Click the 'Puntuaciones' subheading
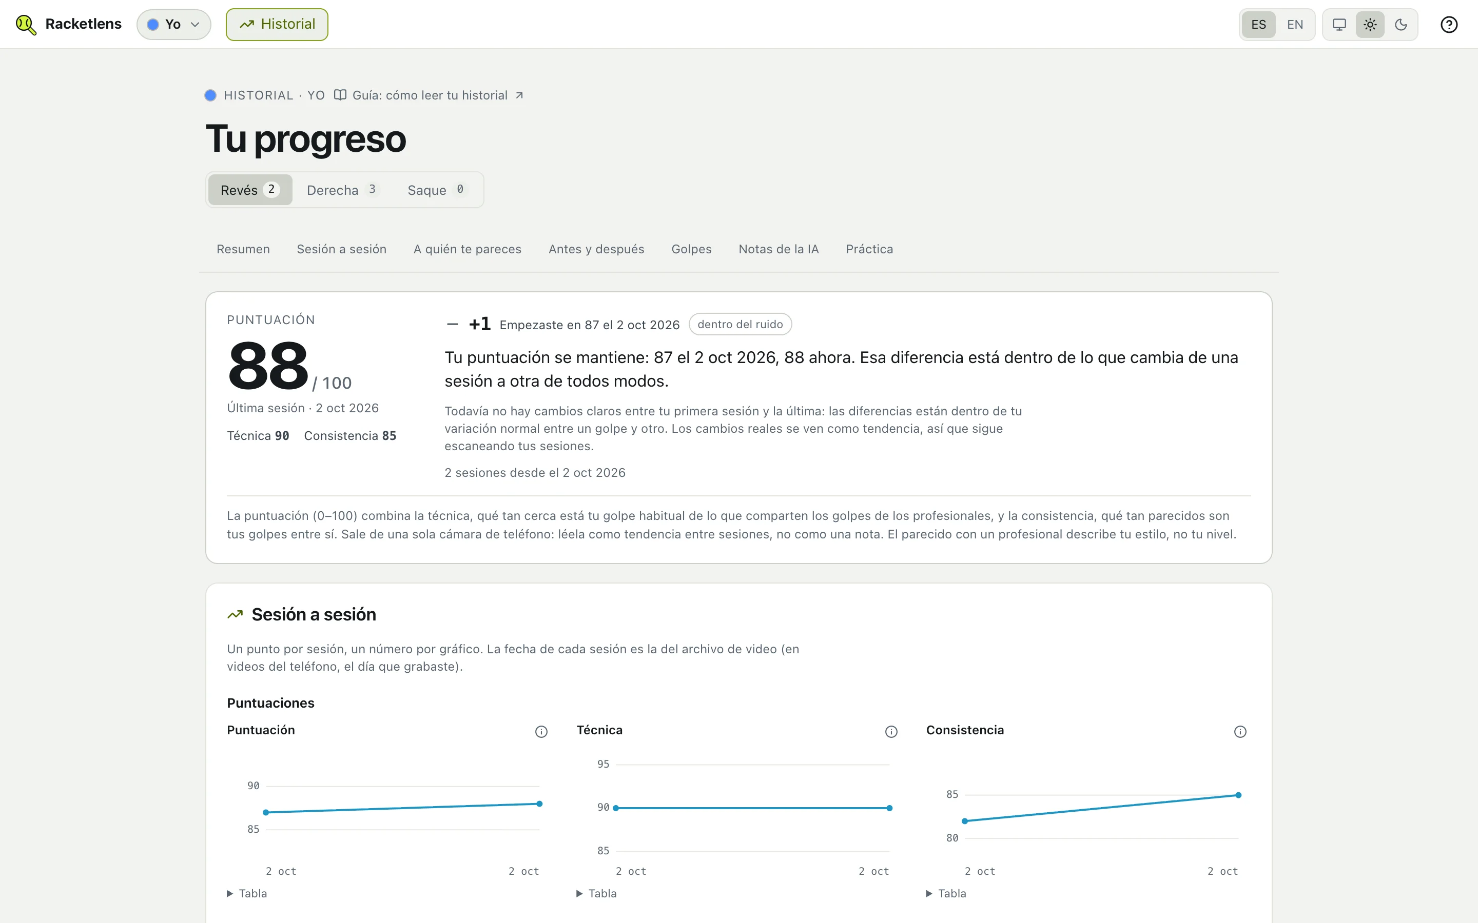 tap(270, 703)
